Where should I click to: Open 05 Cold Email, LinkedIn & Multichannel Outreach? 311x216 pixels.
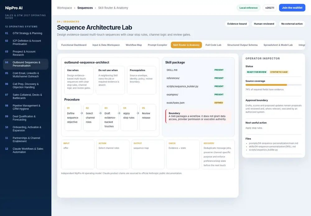click(26, 75)
